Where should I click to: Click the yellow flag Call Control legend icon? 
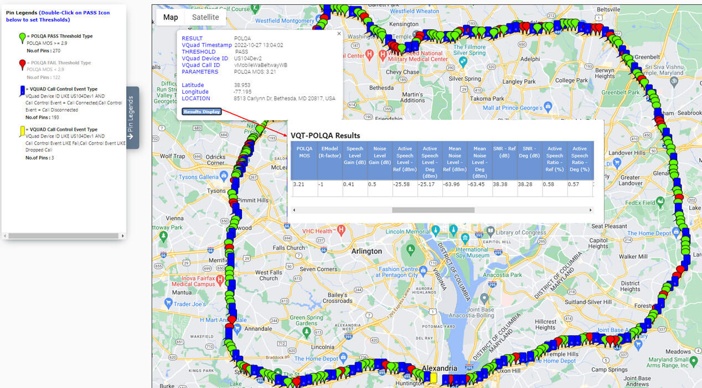pos(22,131)
